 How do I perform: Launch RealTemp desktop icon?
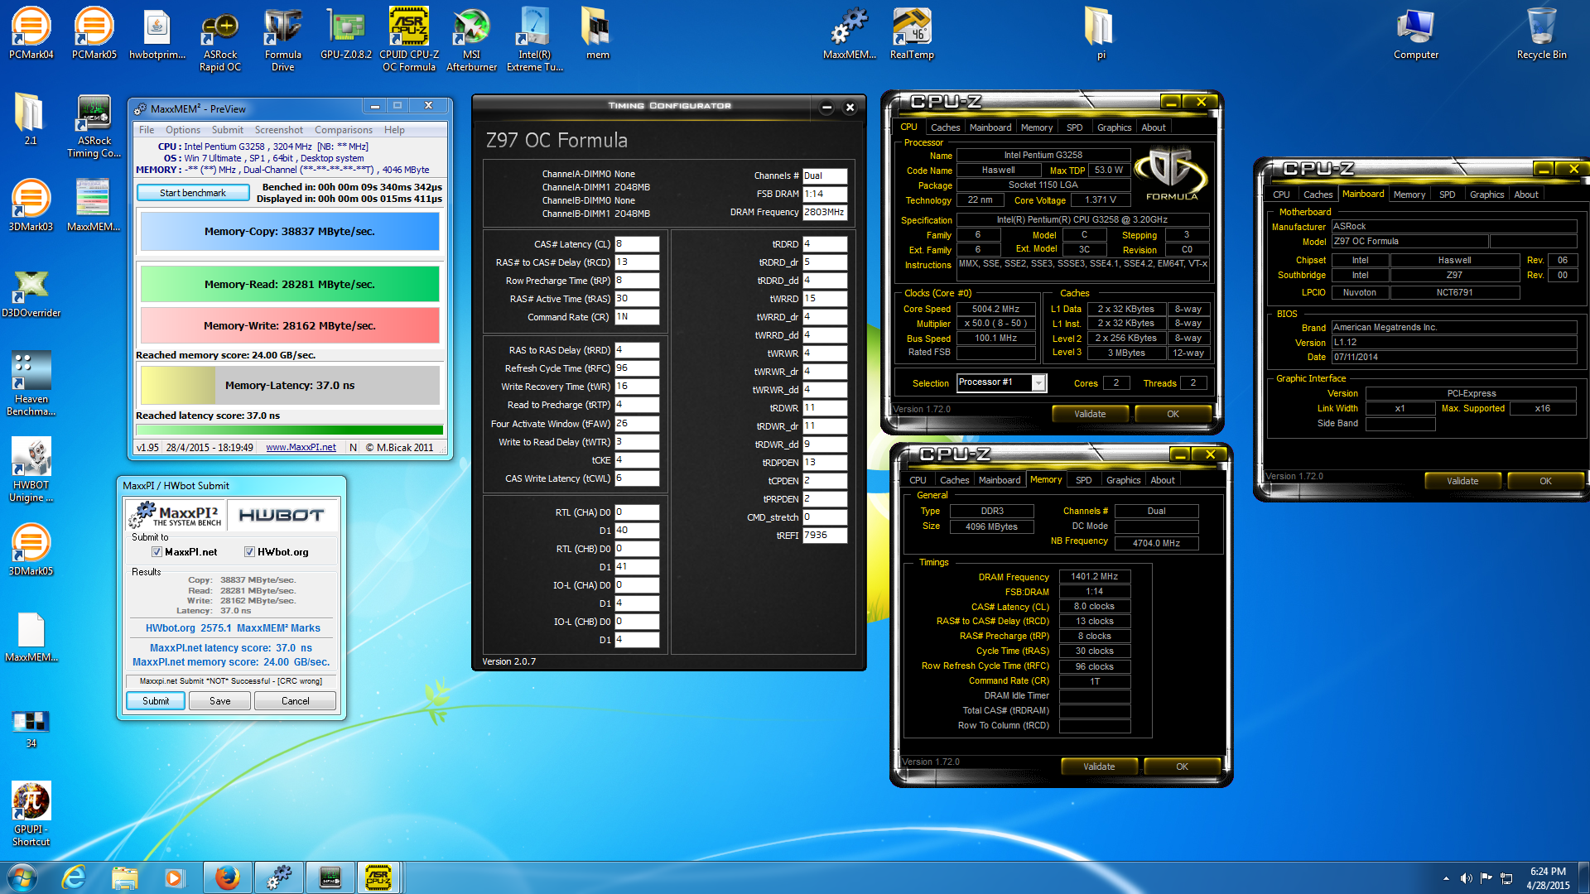(912, 33)
